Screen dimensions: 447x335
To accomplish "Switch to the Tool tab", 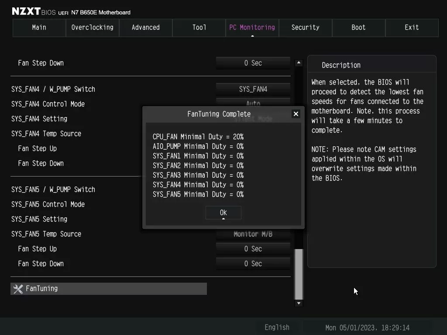I will pyautogui.click(x=199, y=27).
